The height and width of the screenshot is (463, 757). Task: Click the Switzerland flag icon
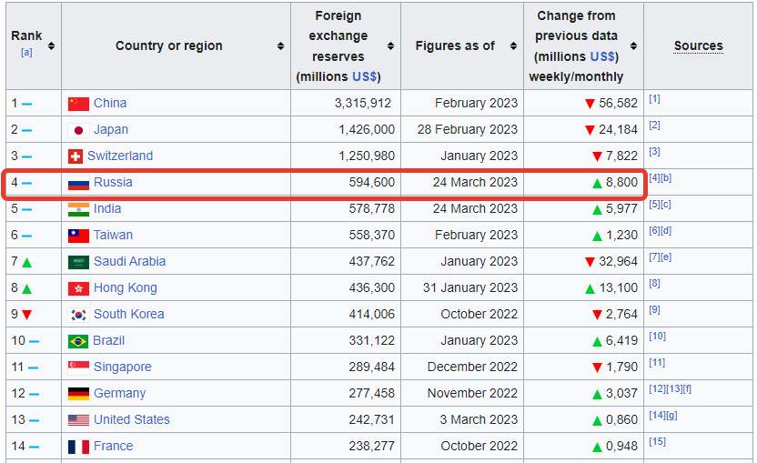click(76, 156)
